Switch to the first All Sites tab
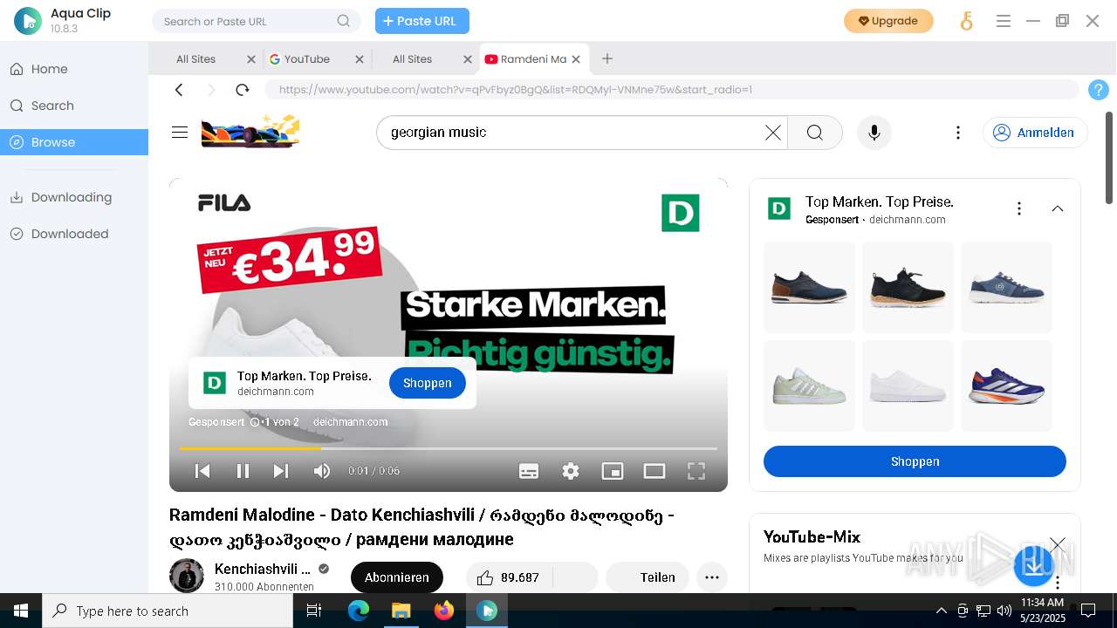 [x=195, y=59]
